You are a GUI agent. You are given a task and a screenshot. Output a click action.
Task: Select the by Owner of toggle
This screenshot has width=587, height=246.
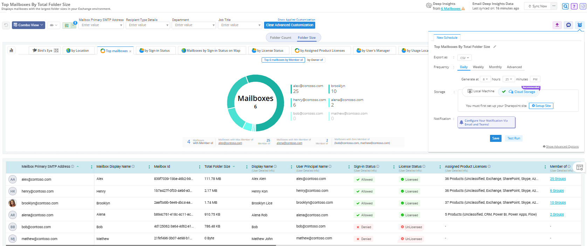[x=315, y=60]
